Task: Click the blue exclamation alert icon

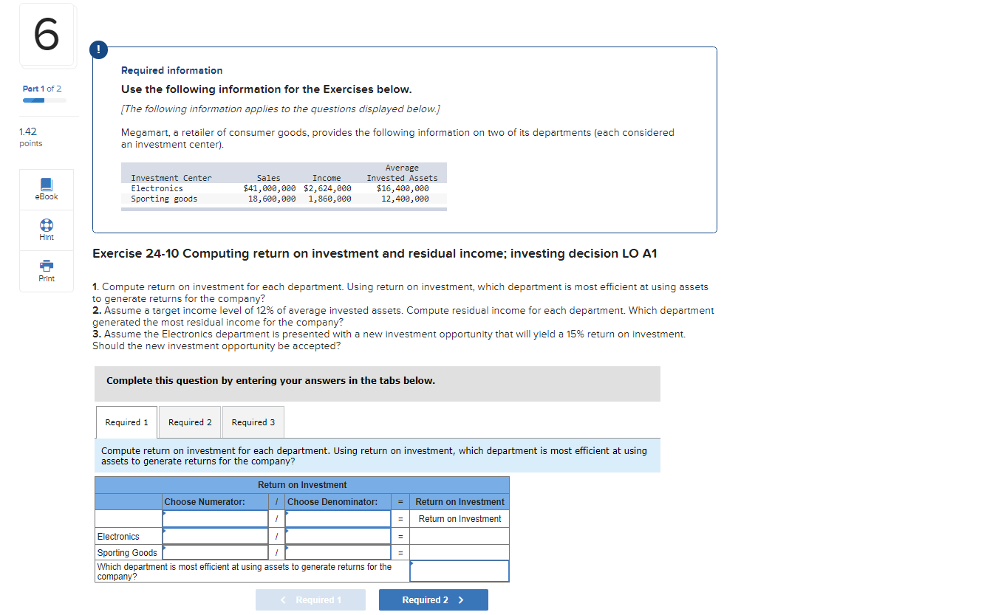Action: click(98, 49)
